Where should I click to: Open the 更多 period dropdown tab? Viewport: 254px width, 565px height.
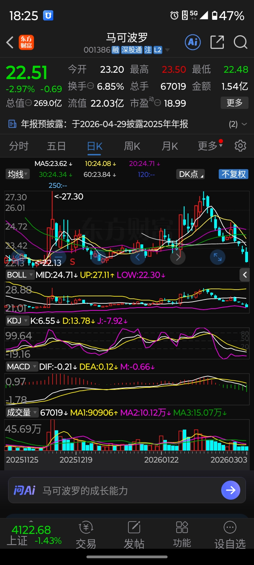pyautogui.click(x=210, y=145)
